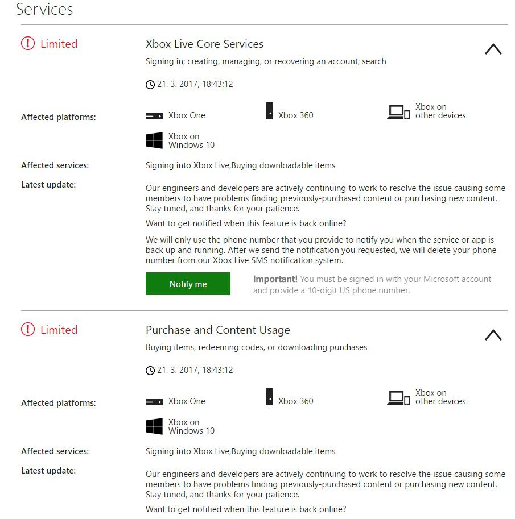Screen dimensions: 515x519
Task: Click the clock icon under Core Services
Action: click(150, 85)
